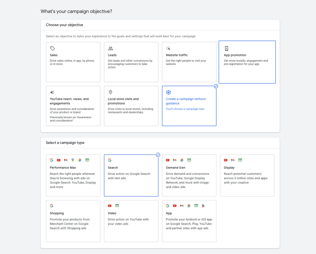The height and width of the screenshot is (254, 316).
Task: Choose the Display campaign type card
Action: [247, 175]
